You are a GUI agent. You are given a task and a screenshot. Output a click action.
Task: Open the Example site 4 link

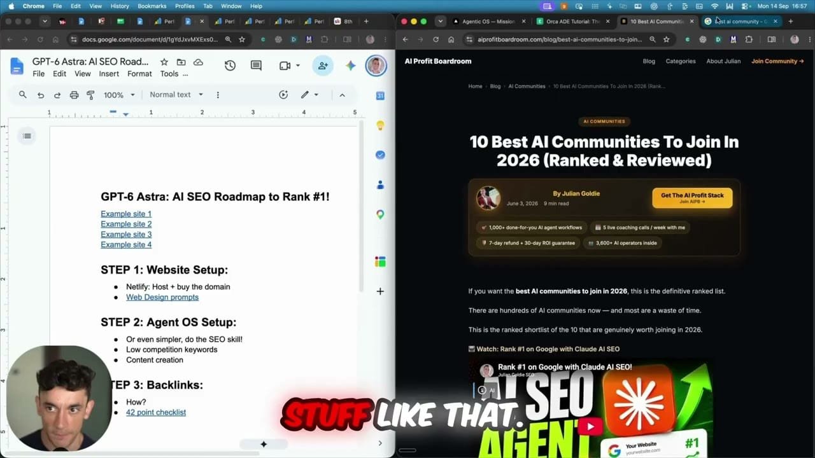(x=126, y=244)
